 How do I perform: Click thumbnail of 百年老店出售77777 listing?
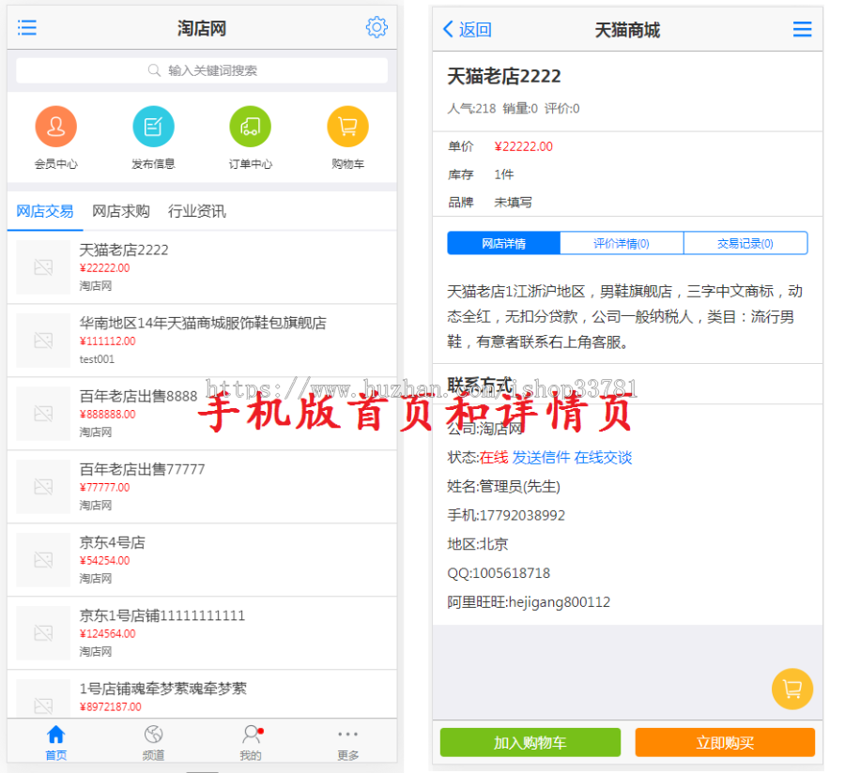43,487
